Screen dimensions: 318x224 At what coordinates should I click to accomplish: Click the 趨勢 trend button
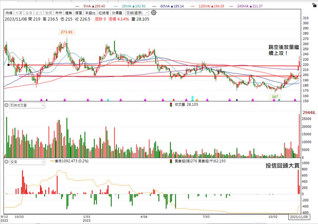(68, 13)
